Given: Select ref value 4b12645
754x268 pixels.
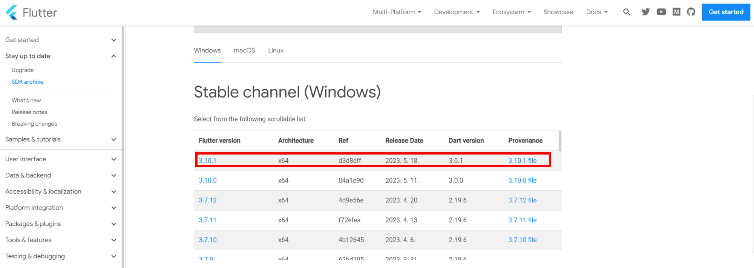Looking at the screenshot, I should coord(351,240).
